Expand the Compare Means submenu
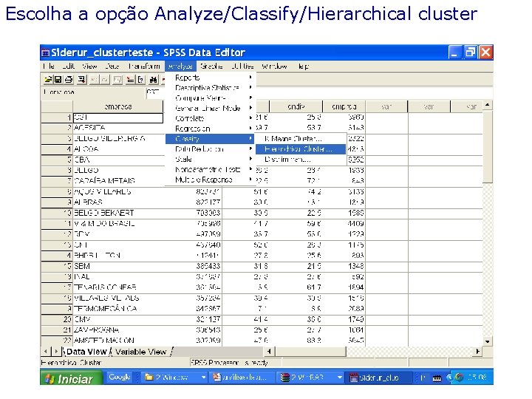 tap(211, 98)
